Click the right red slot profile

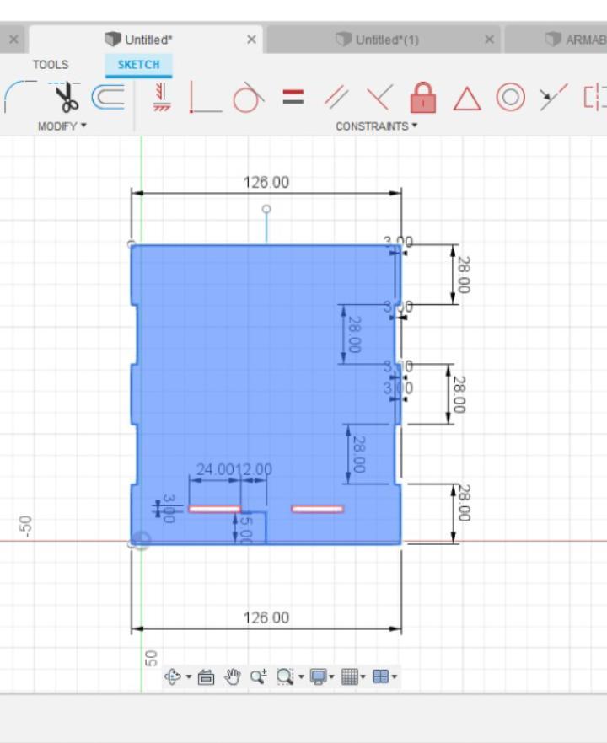pos(317,509)
